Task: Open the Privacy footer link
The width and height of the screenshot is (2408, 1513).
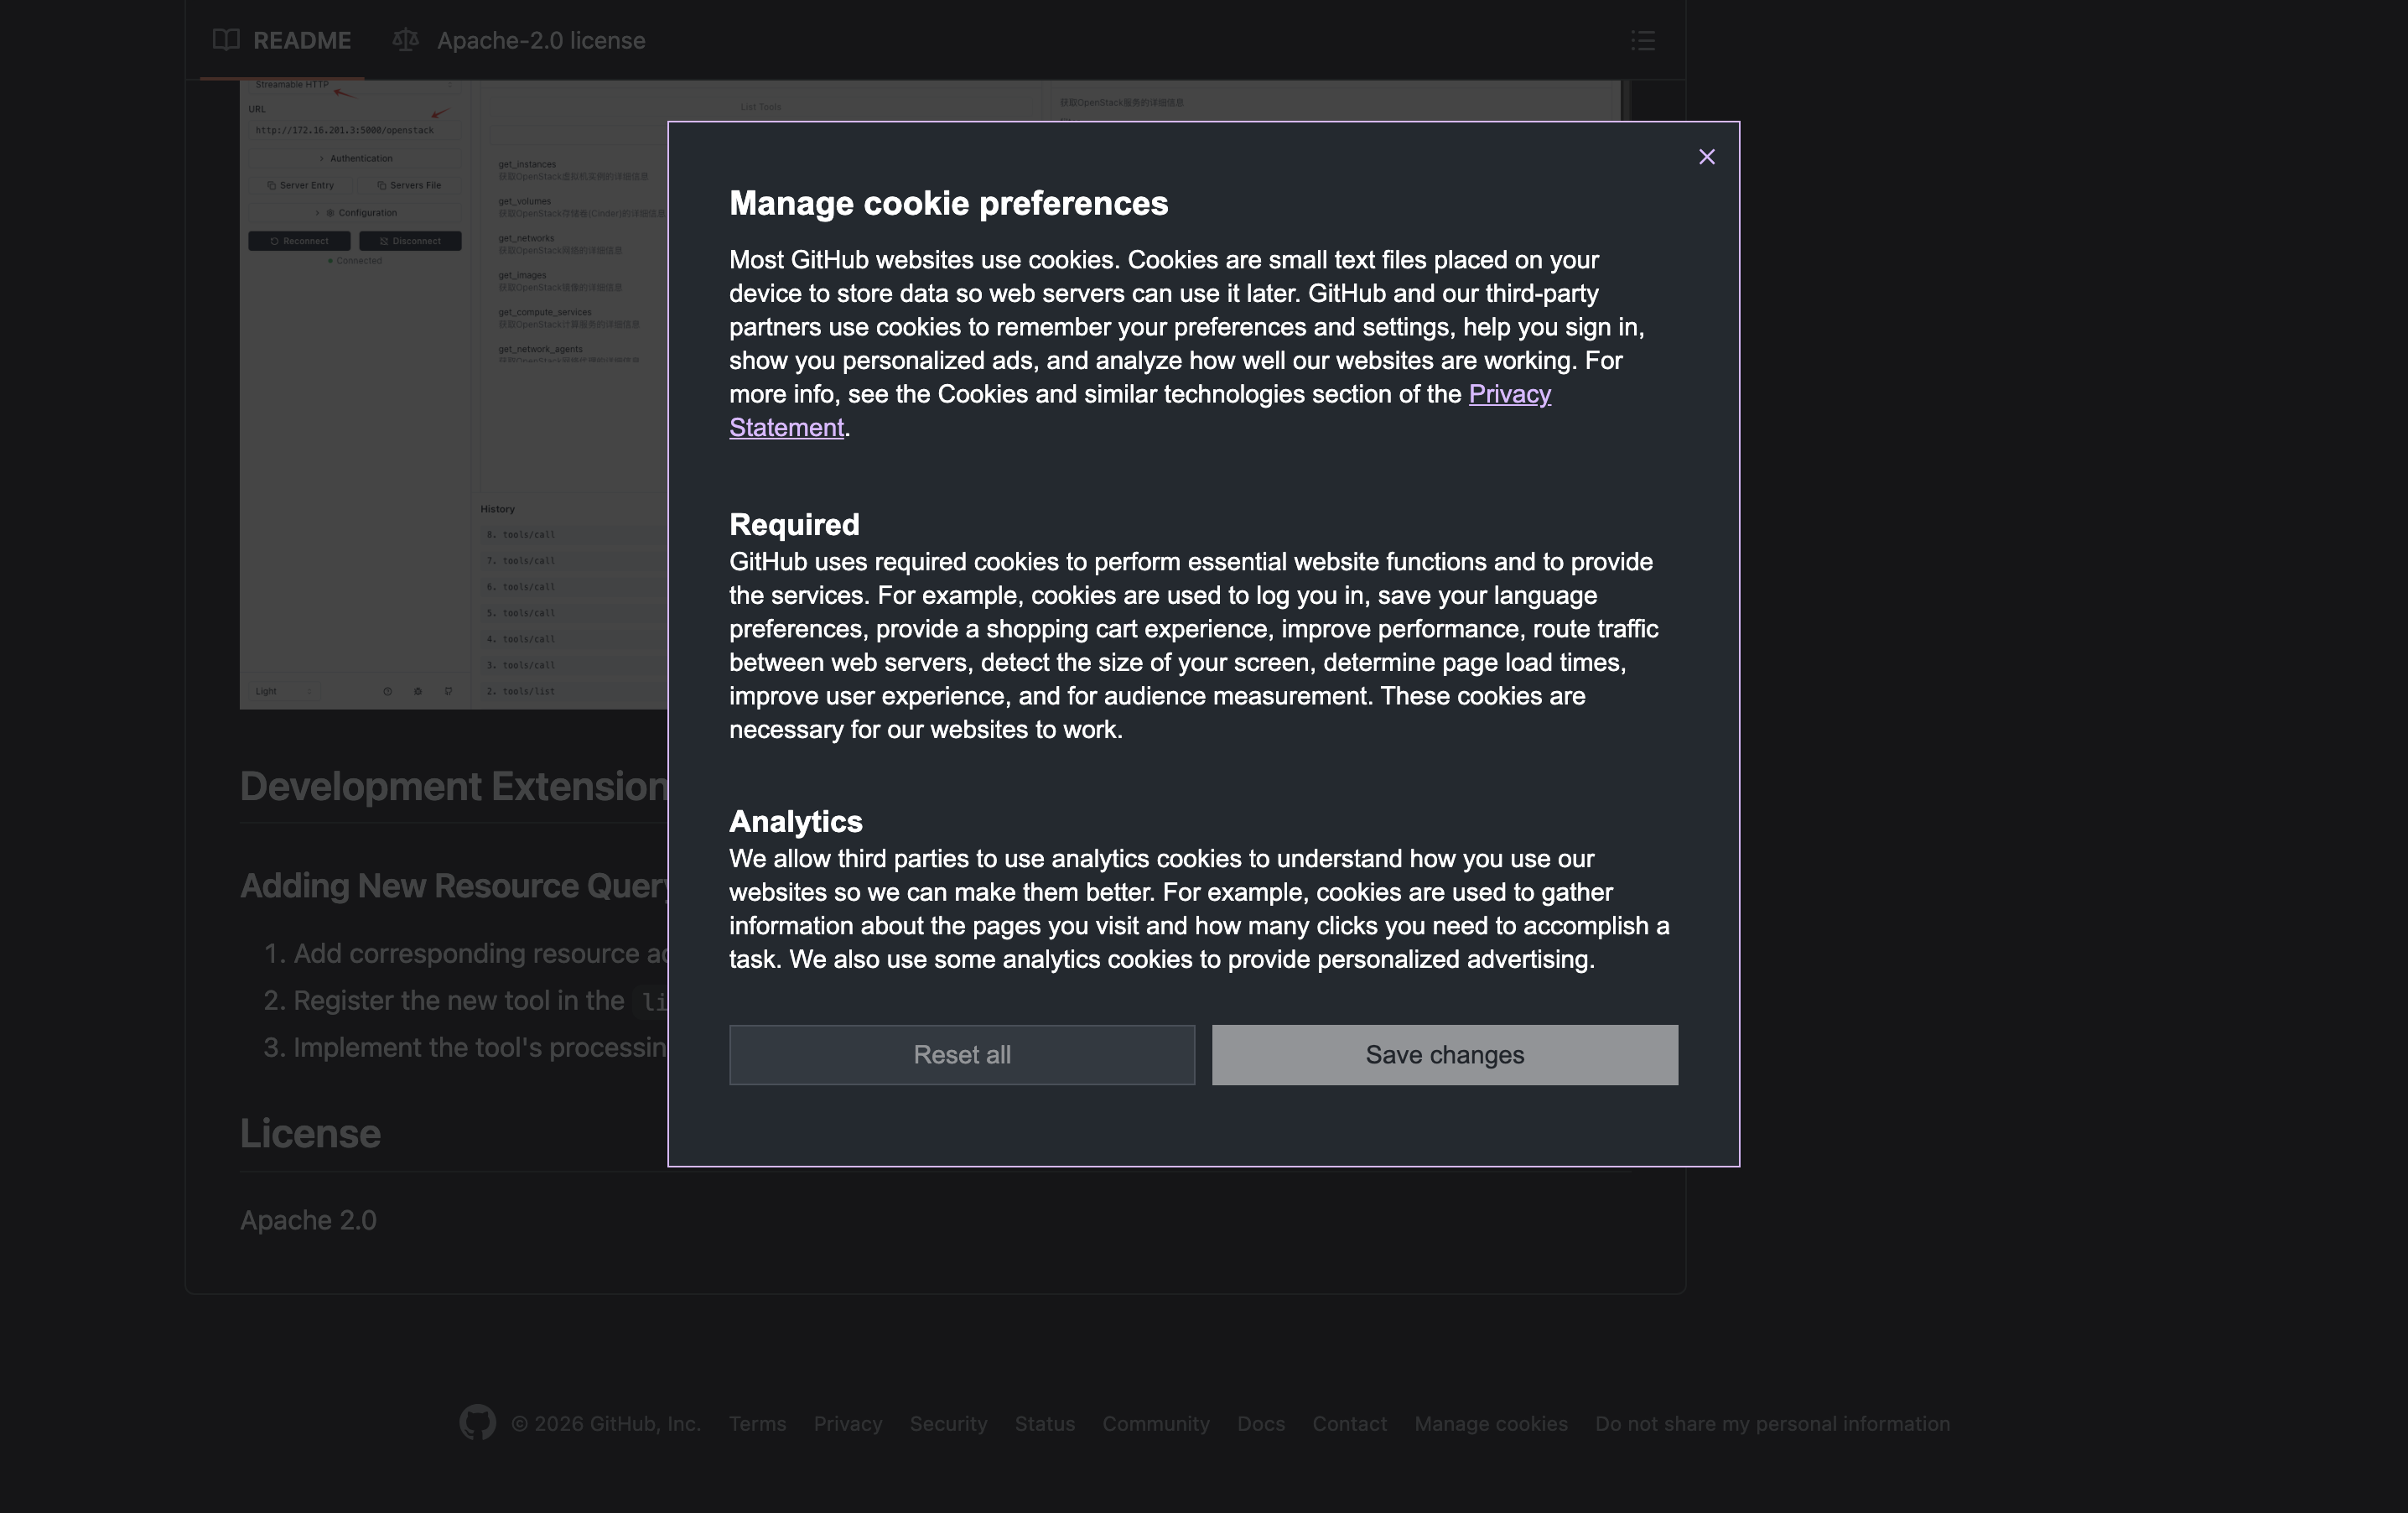Action: [847, 1423]
